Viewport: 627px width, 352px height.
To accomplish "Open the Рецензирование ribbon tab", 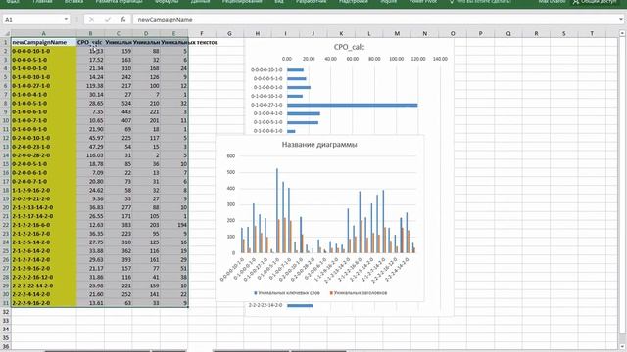I will [x=242, y=2].
